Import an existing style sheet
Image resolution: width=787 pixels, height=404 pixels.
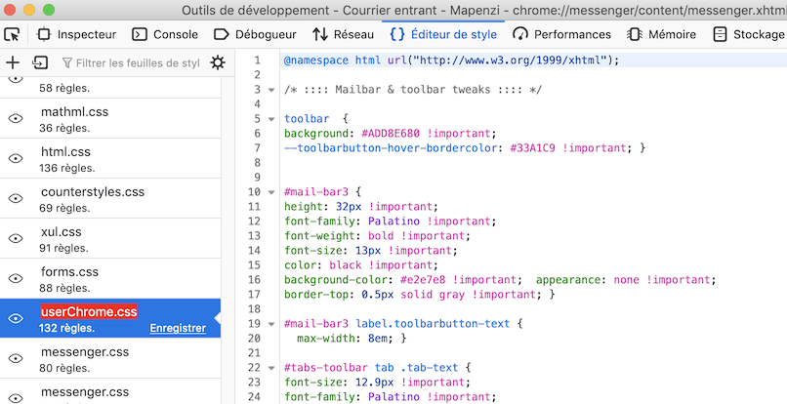coord(40,62)
